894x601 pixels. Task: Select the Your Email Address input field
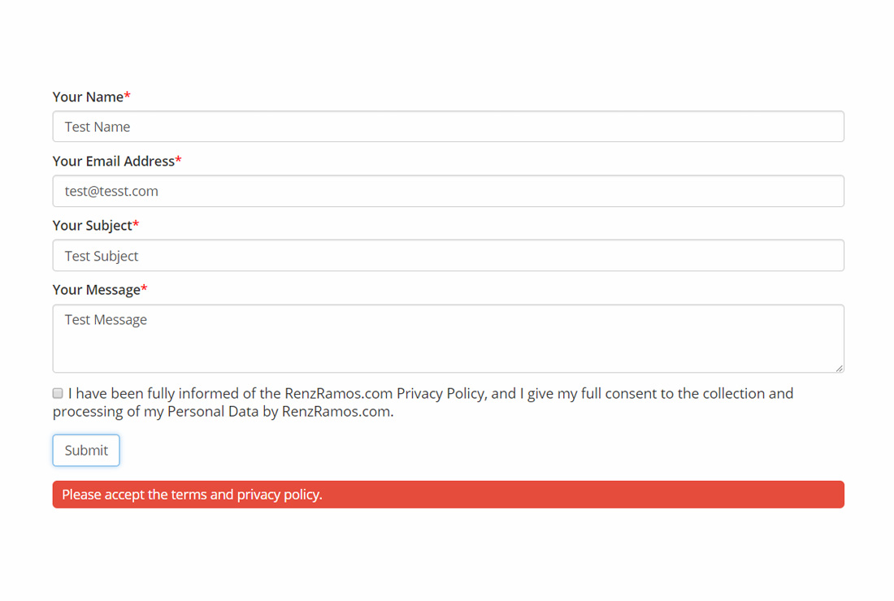point(448,191)
